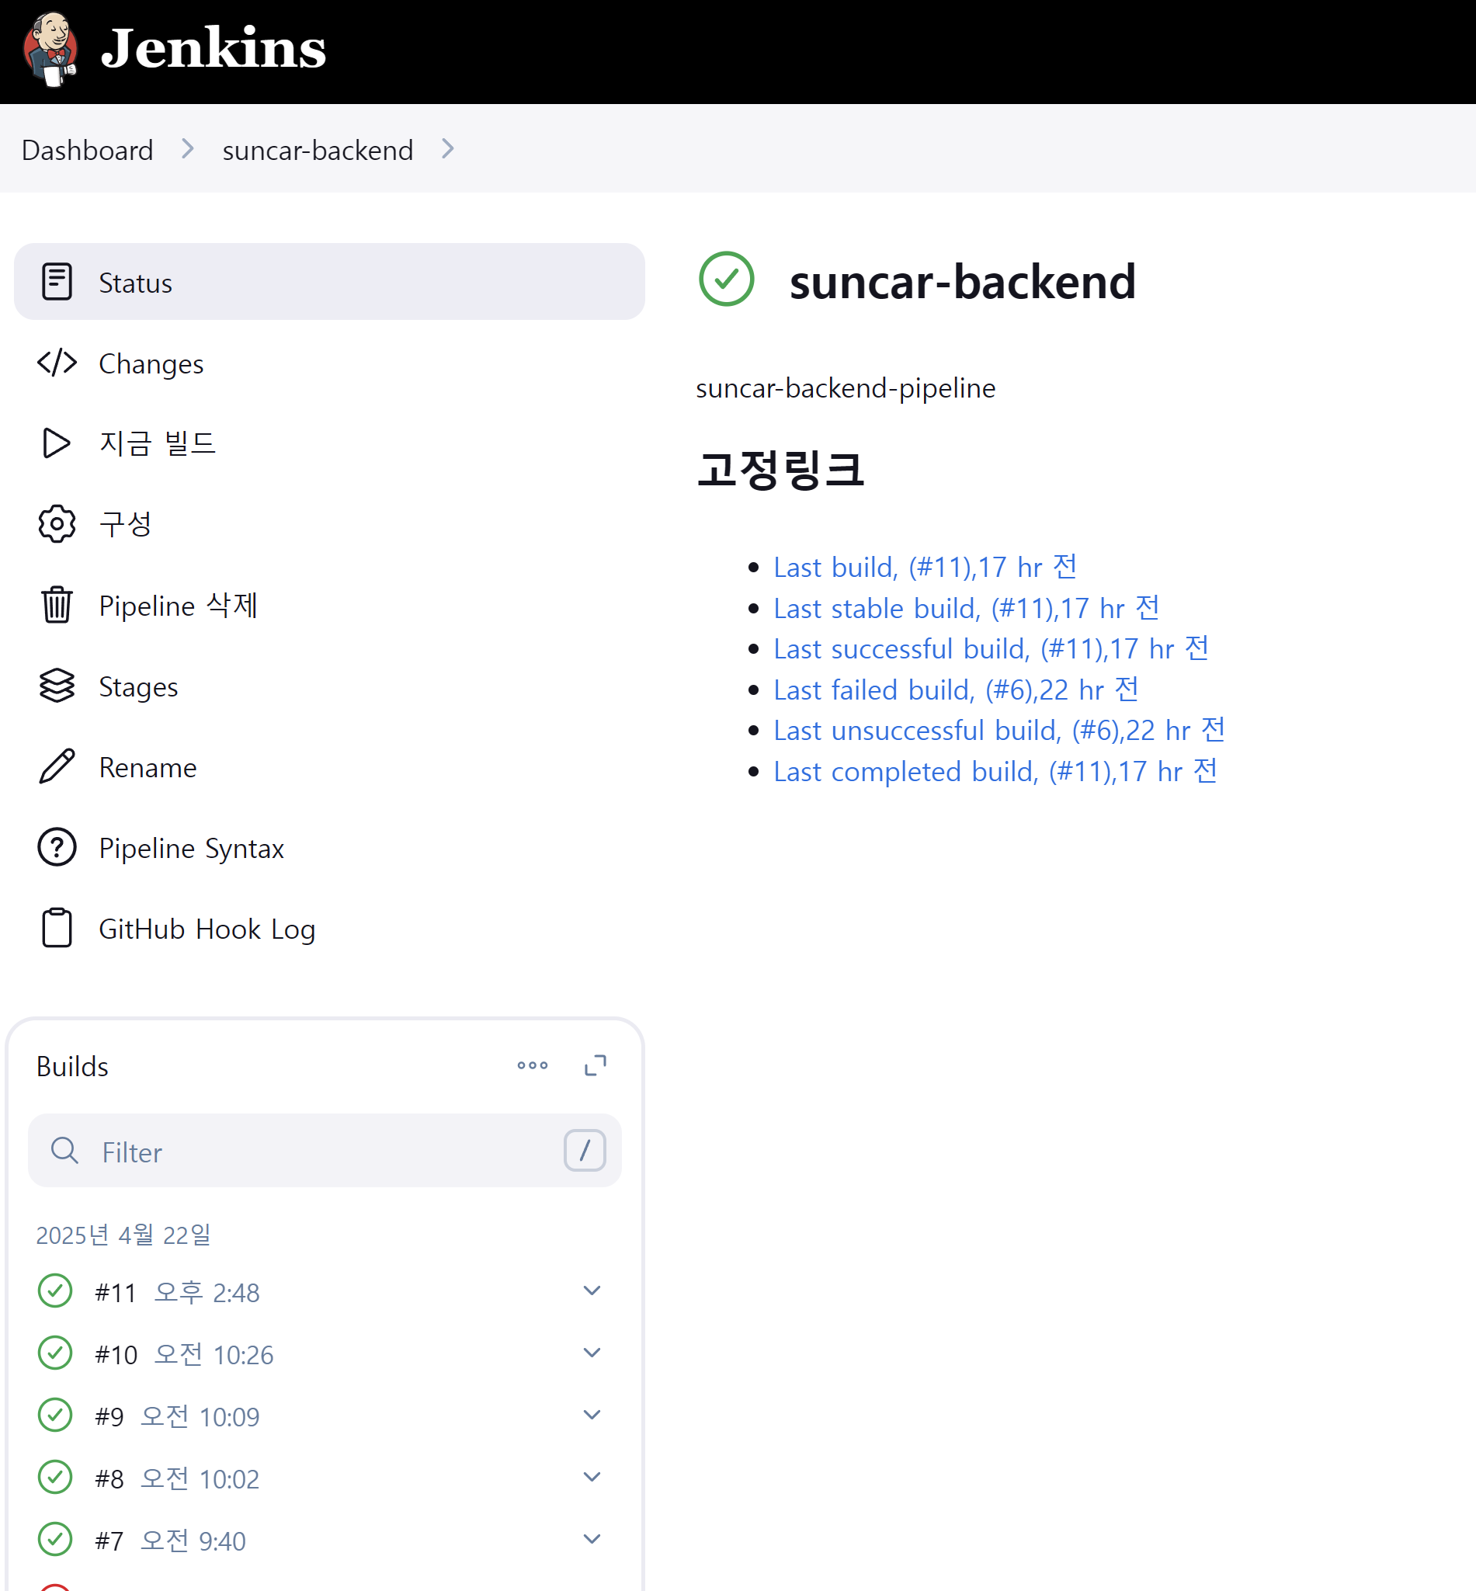1476x1591 pixels.
Task: Click the Jenkins butler logo icon
Action: point(51,50)
